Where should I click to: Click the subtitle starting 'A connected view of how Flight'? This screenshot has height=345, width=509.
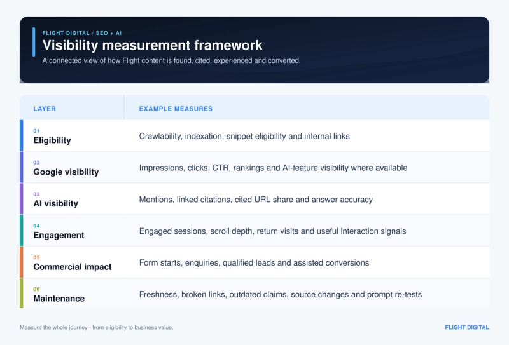[171, 60]
